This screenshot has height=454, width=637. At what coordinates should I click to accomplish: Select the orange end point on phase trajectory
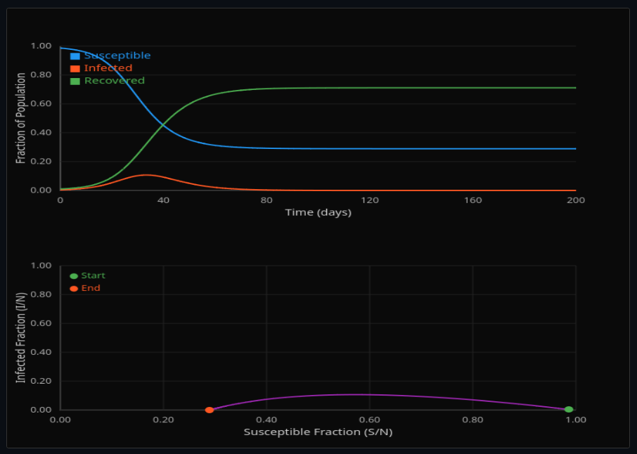209,410
